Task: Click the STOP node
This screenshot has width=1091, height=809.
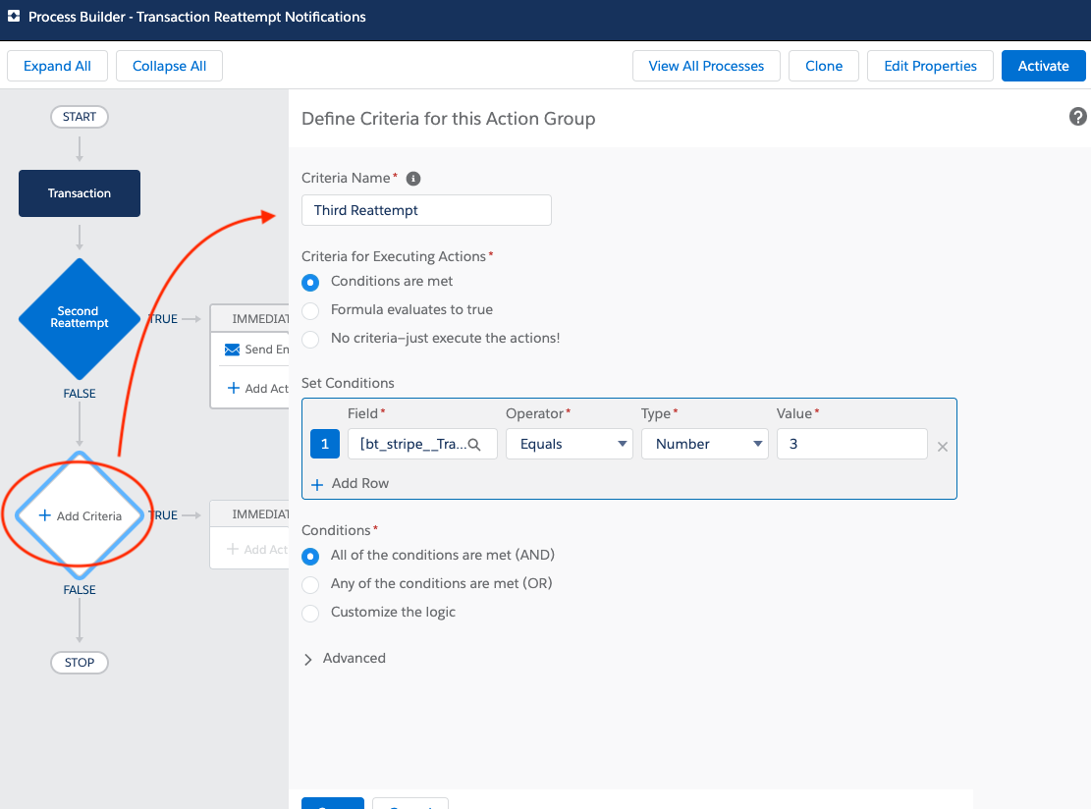Action: [80, 663]
